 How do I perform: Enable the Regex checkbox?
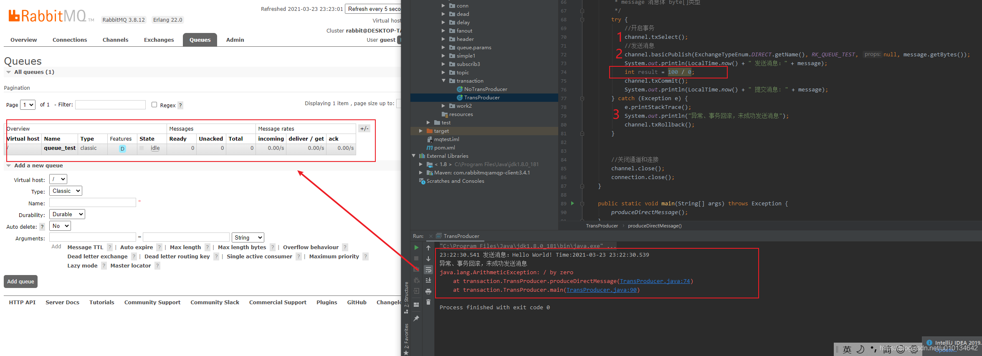(154, 105)
